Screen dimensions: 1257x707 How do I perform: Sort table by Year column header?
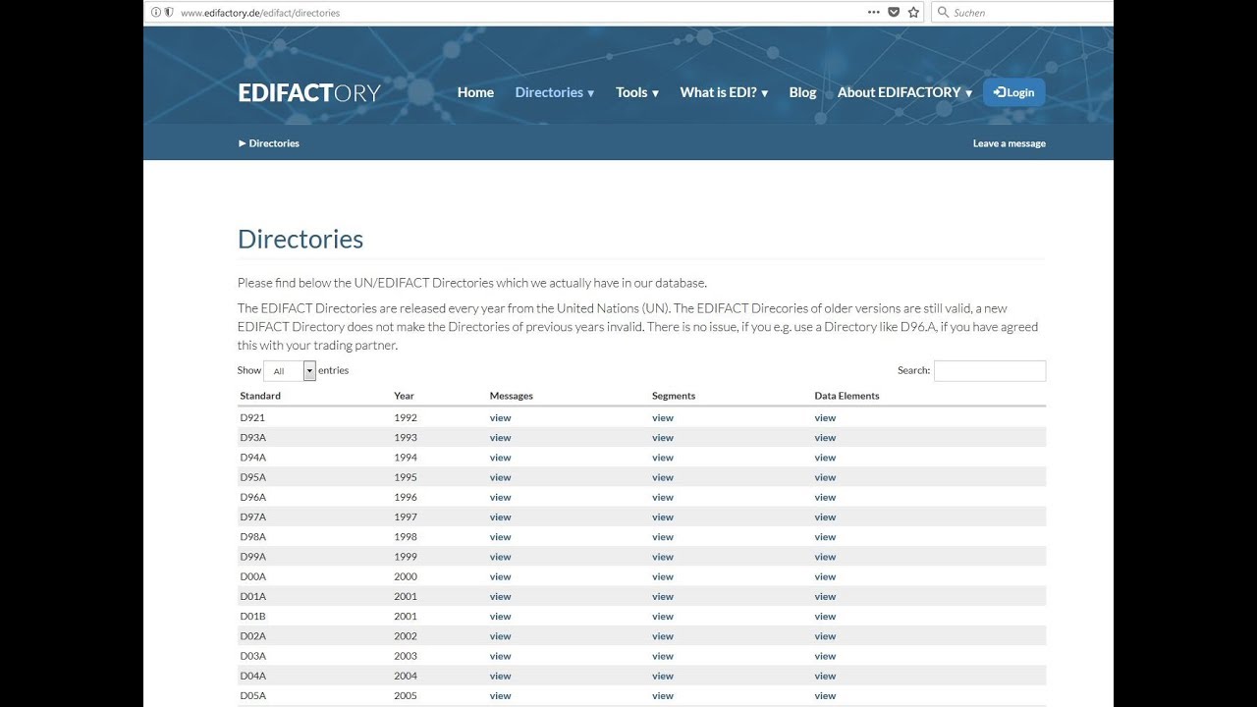[x=404, y=396]
